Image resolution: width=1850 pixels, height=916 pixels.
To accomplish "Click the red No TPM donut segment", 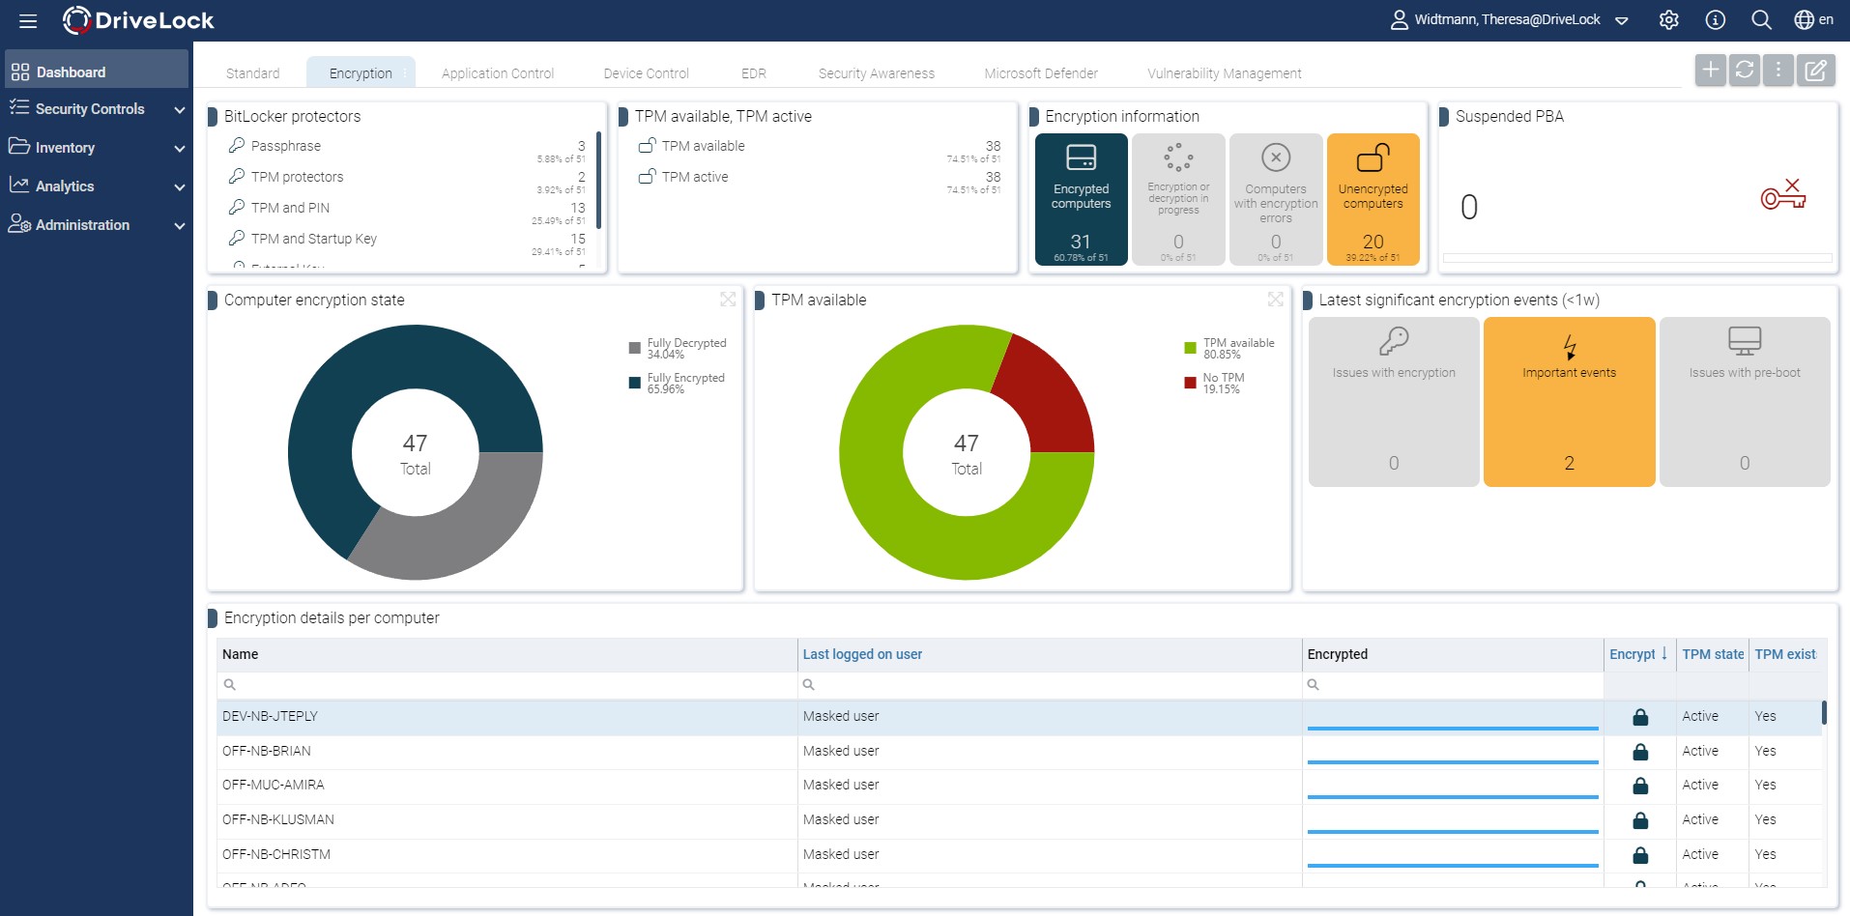I will click(x=1049, y=396).
